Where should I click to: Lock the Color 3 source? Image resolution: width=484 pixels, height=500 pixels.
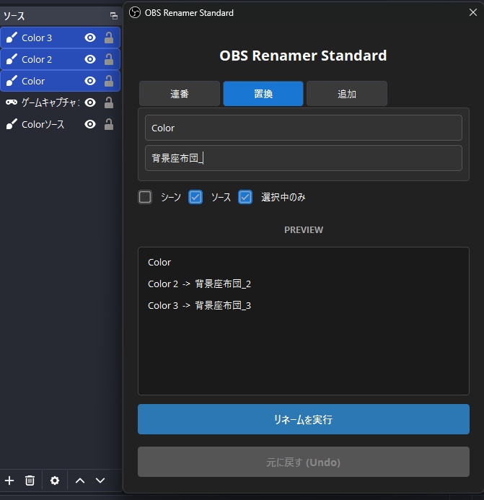click(109, 38)
